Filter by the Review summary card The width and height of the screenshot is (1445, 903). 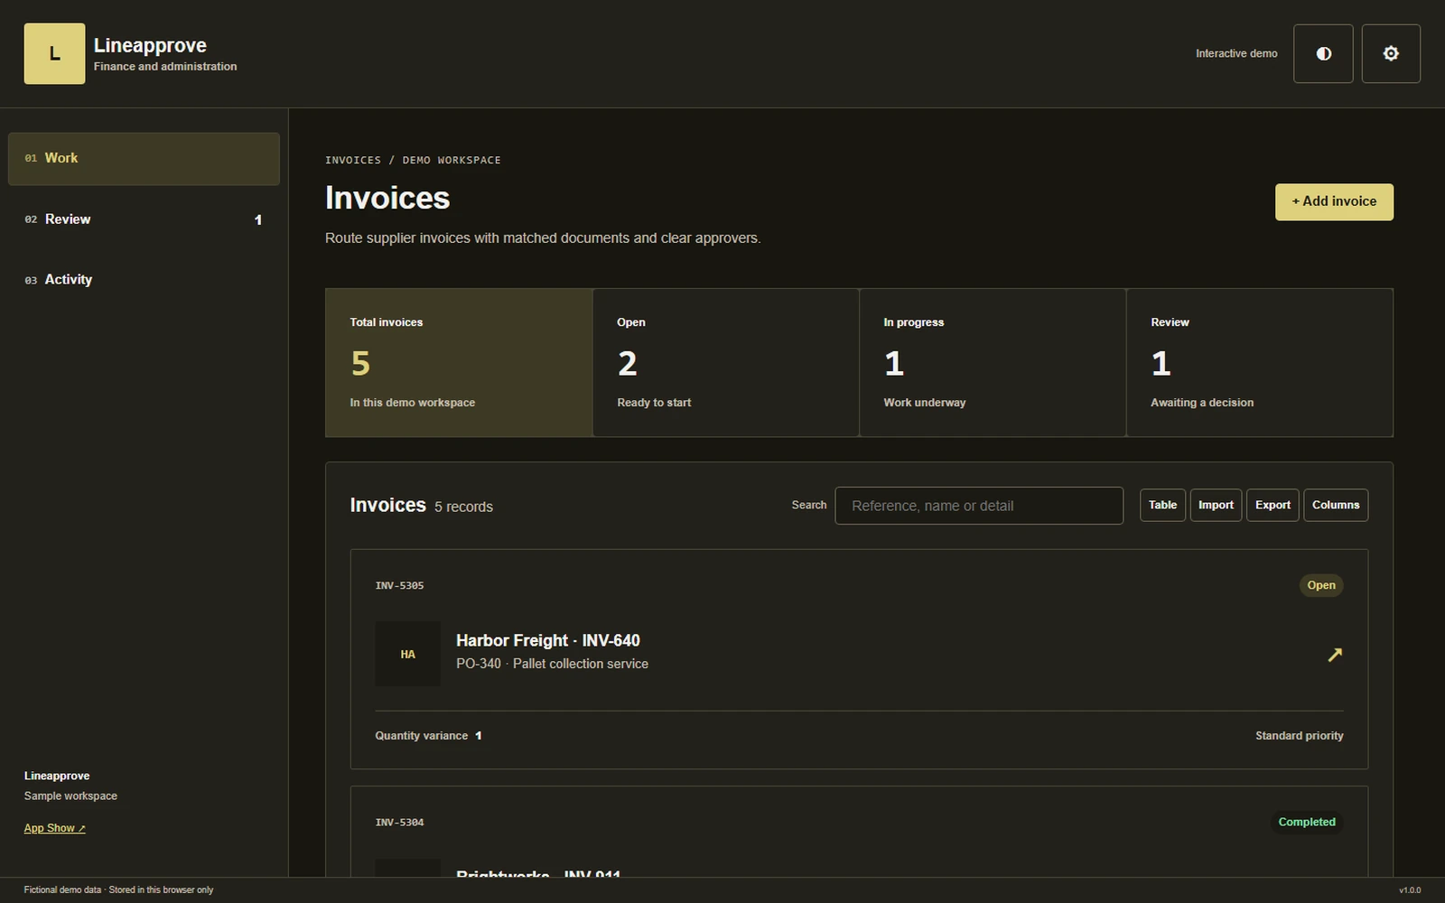pos(1260,363)
